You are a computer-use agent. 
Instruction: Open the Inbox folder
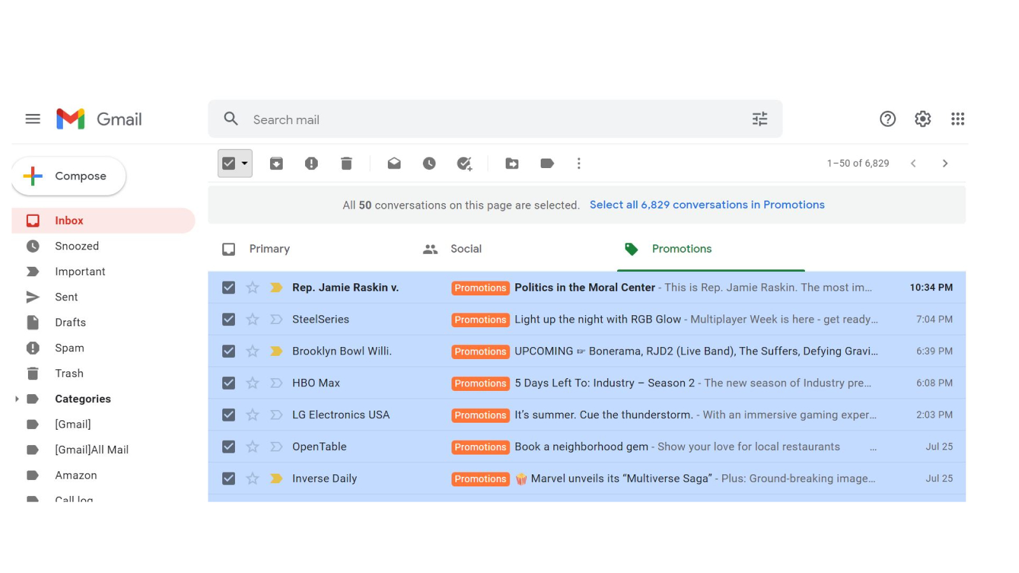pyautogui.click(x=103, y=221)
